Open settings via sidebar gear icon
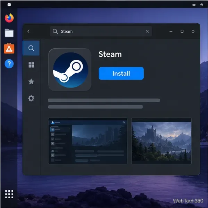This screenshot has height=208, width=208. 31,98
